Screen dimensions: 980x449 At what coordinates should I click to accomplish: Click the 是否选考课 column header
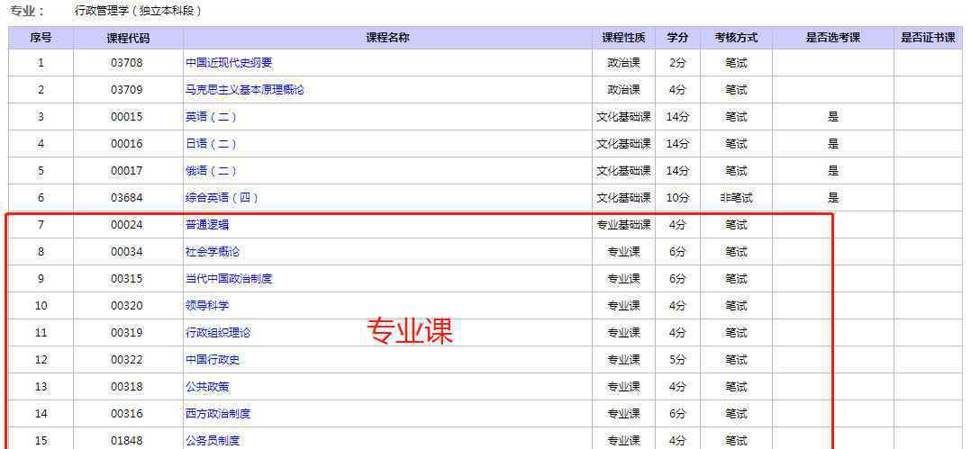pos(833,38)
